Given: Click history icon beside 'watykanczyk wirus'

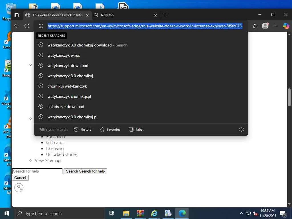Looking at the screenshot, I should point(40,55).
